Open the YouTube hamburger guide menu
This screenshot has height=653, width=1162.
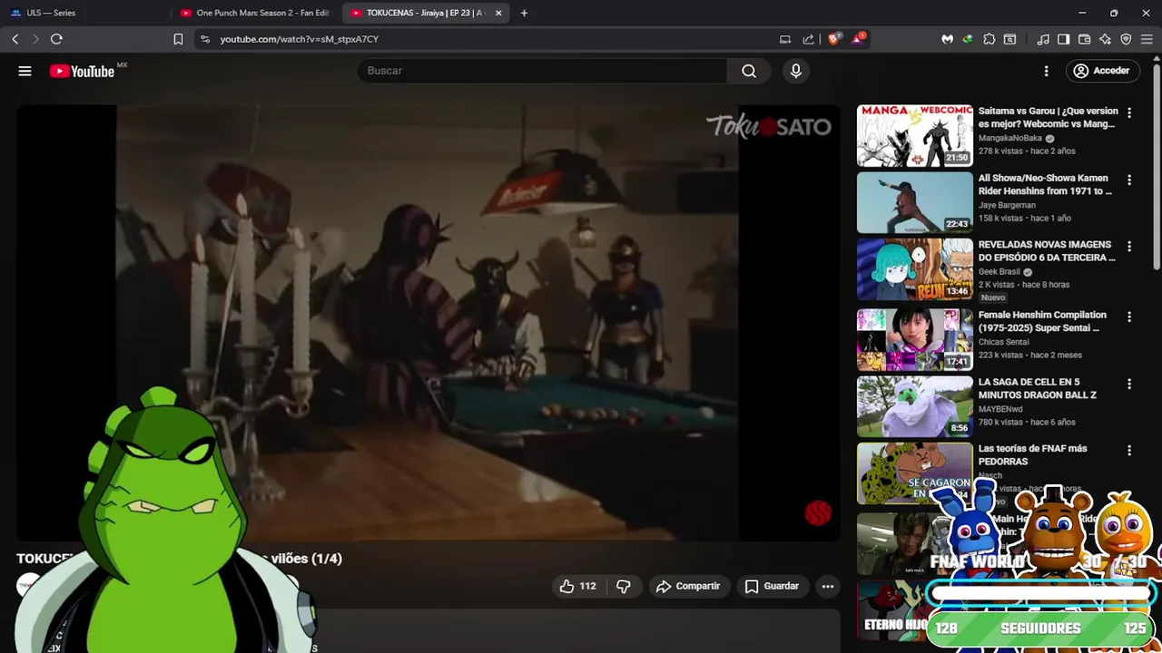25,71
